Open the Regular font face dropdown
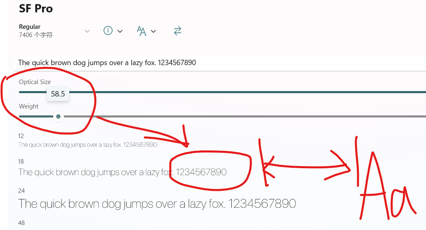 54,31
